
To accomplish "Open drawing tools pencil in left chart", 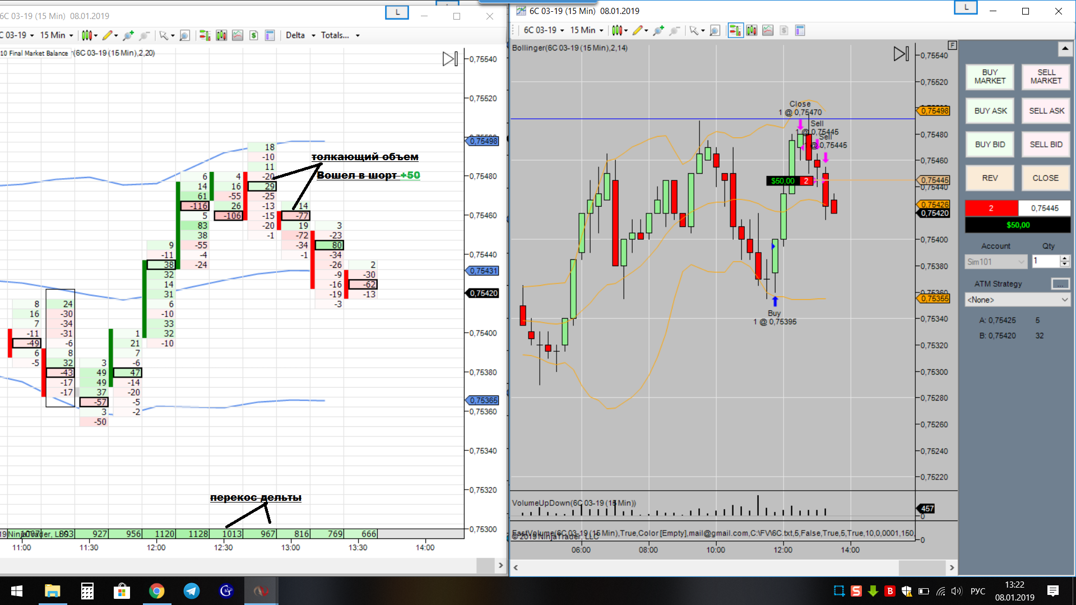I will pos(107,35).
